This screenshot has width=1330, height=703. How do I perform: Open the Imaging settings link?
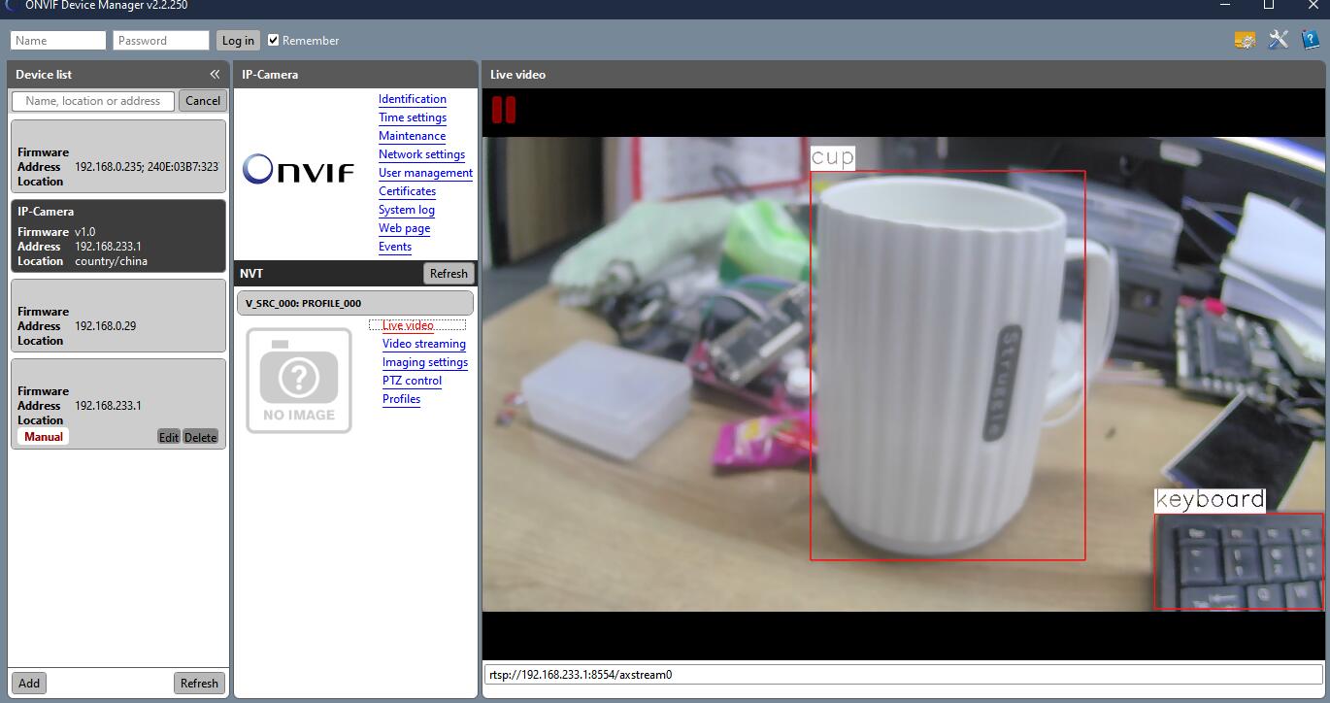[425, 362]
